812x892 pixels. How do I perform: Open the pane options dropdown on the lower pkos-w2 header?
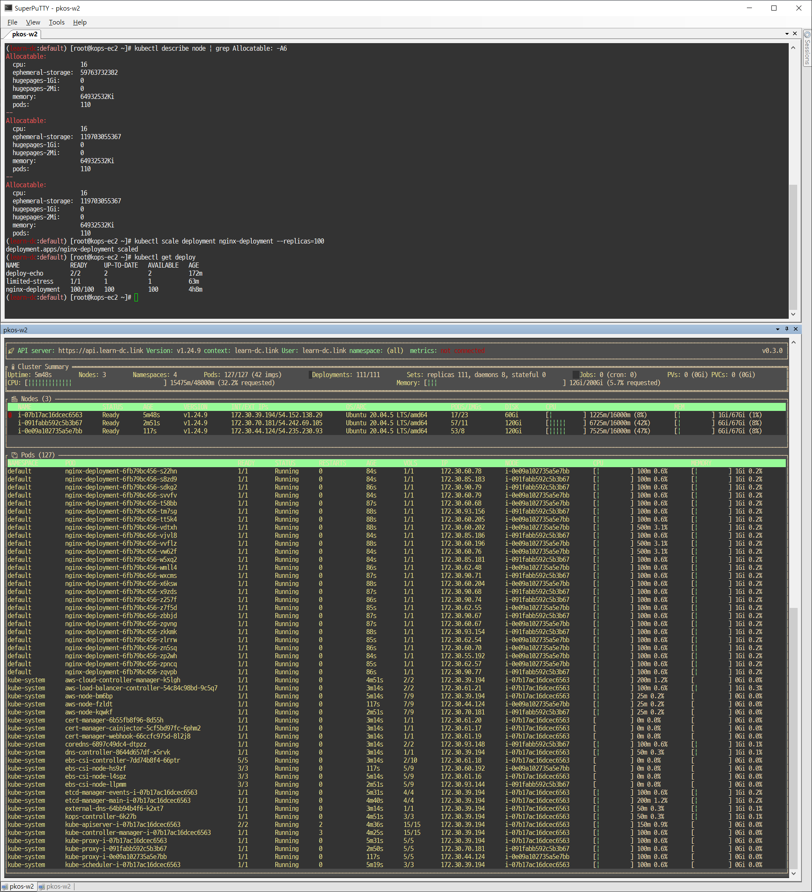(777, 329)
